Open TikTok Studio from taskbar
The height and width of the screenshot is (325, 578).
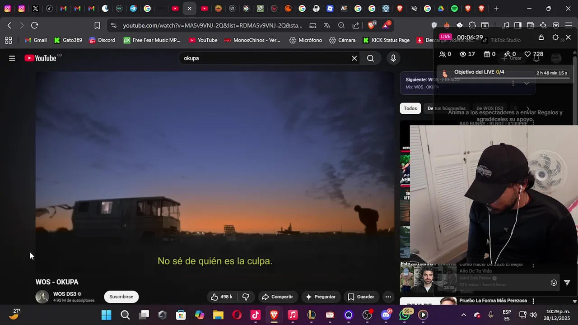coord(256,315)
